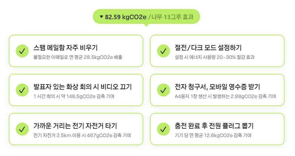Open the 전자 청구서, 모바일 영수증 받기 title
Screen dimensions: 295x156
point(217,87)
